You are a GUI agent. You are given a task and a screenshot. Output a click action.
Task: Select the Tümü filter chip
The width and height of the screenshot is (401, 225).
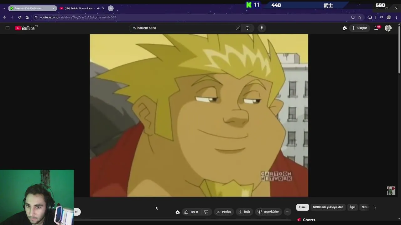tap(302, 207)
